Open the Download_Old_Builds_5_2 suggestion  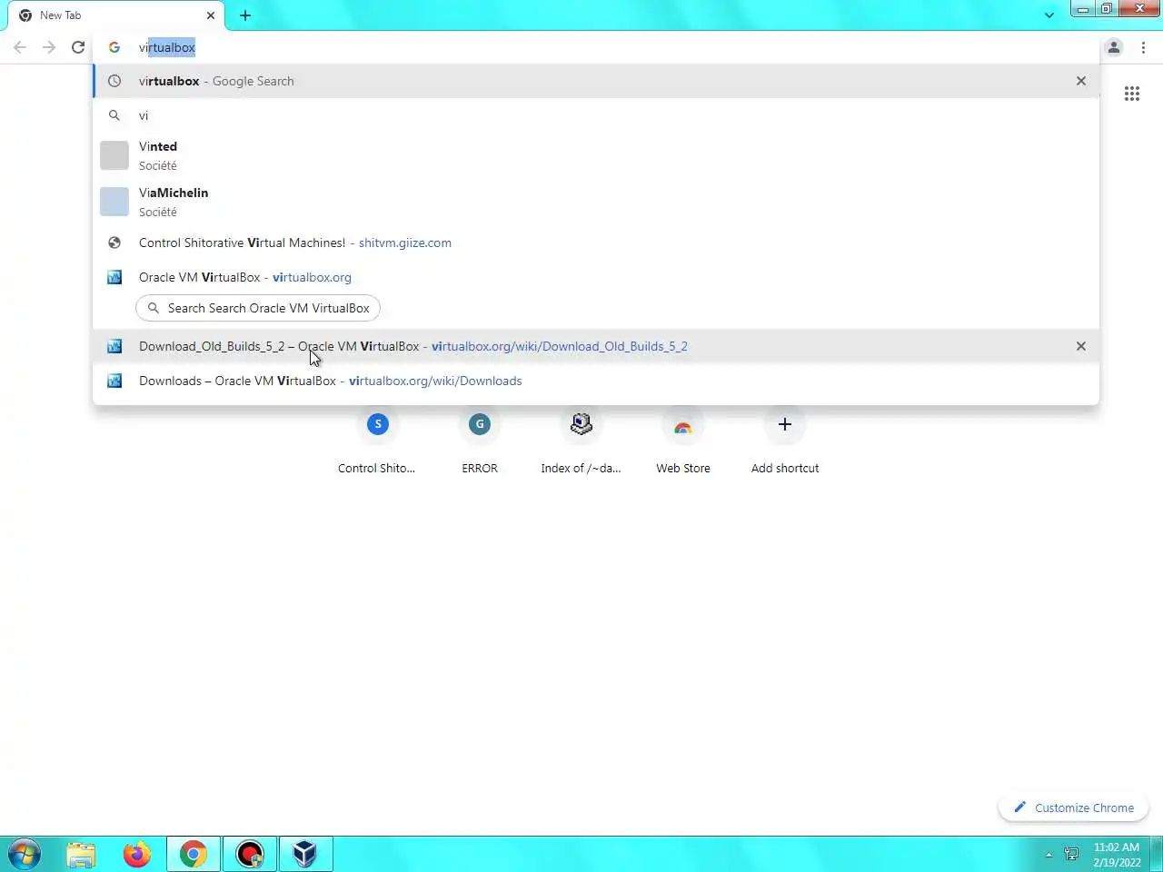(x=596, y=346)
